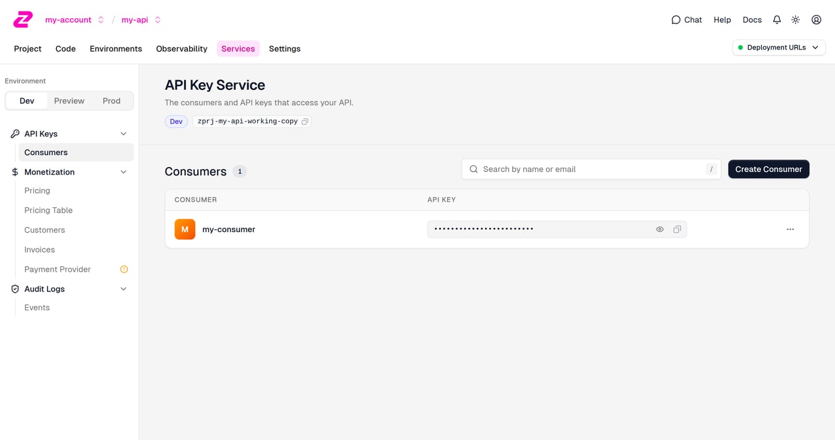
Task: Expand the Deployment URLs dropdown
Action: click(779, 48)
